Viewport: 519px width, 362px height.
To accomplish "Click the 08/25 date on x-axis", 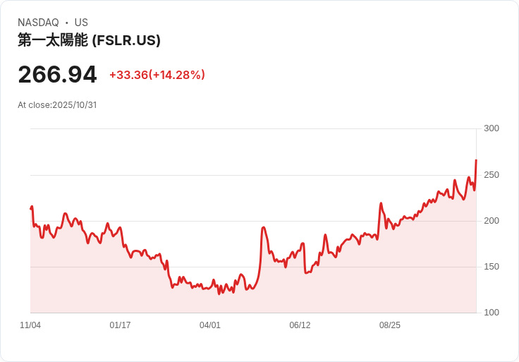I will [390, 325].
